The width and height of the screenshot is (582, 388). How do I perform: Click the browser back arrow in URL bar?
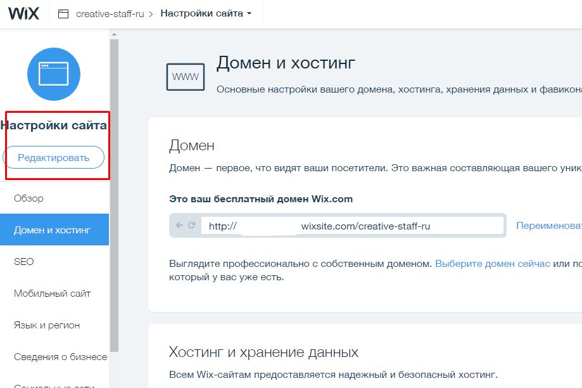coord(180,225)
